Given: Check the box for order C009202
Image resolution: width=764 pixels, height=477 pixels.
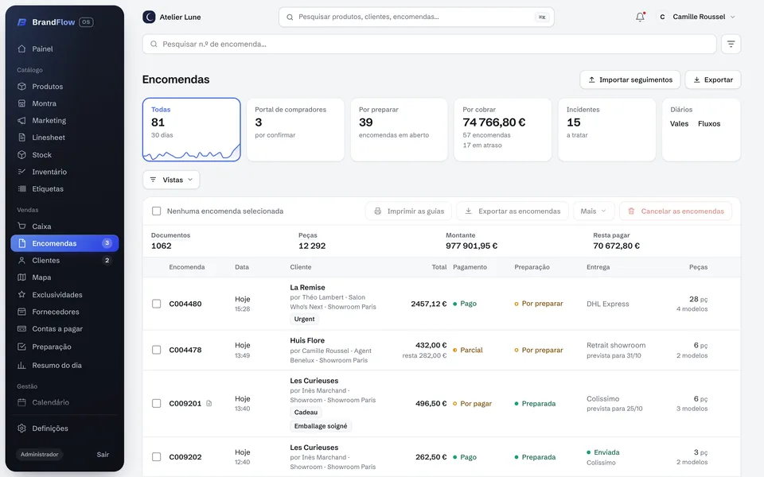Looking at the screenshot, I should pos(157,457).
